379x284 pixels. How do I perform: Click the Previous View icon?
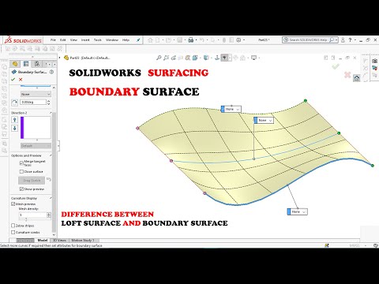[174, 58]
